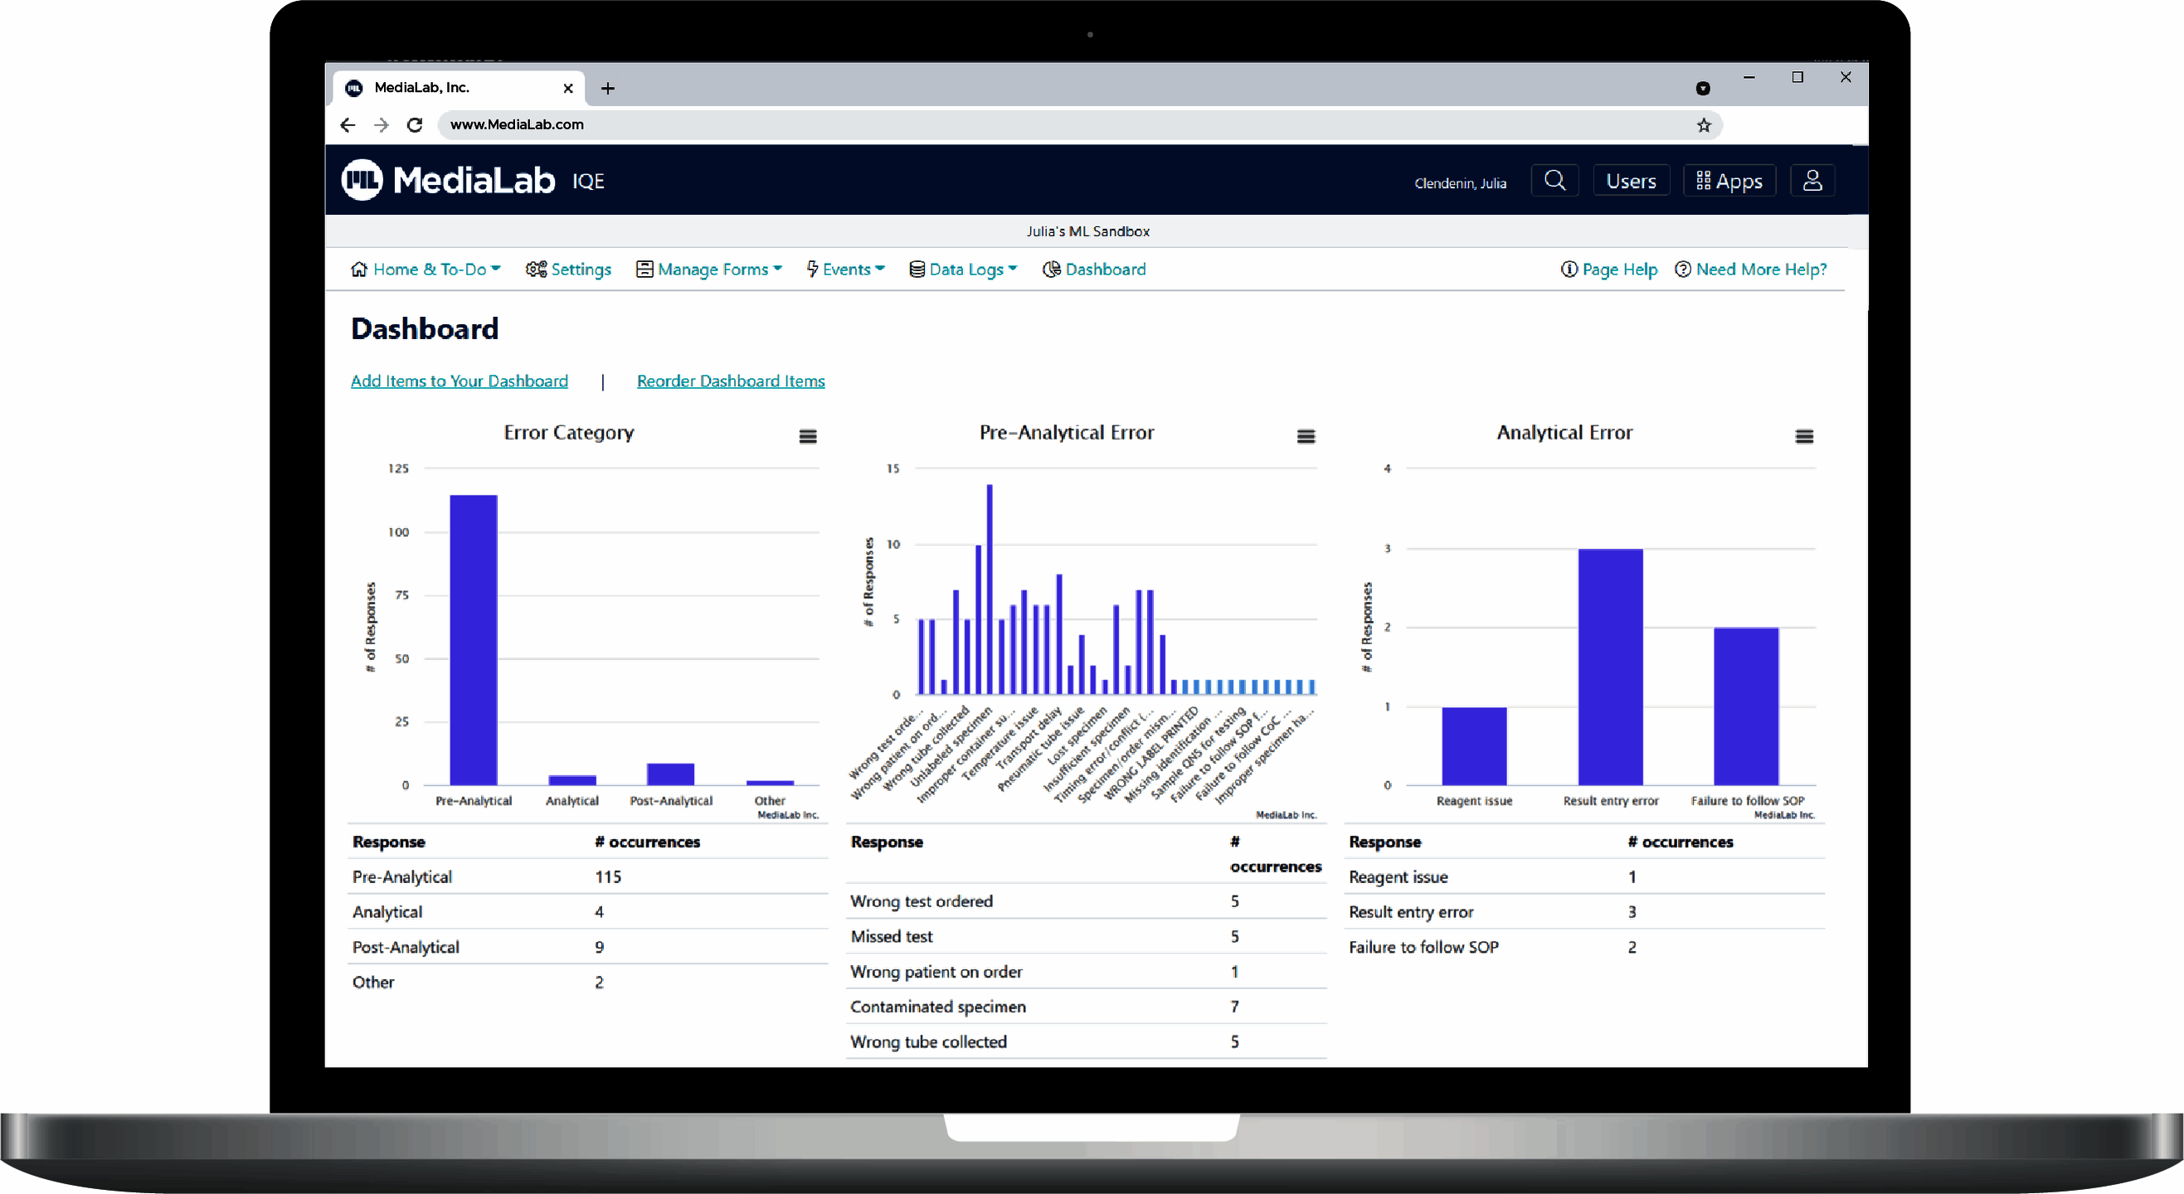Click Add Items to Your Dashboard link
The height and width of the screenshot is (1194, 2184).
[459, 381]
